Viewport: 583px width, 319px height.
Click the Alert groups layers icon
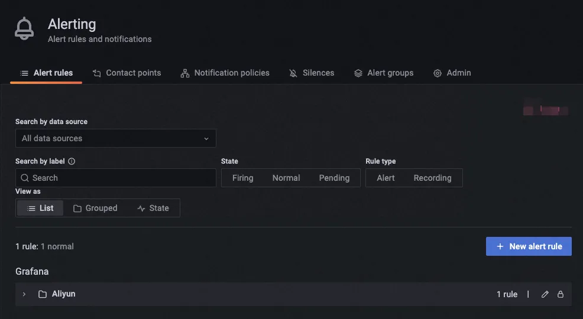tap(358, 73)
